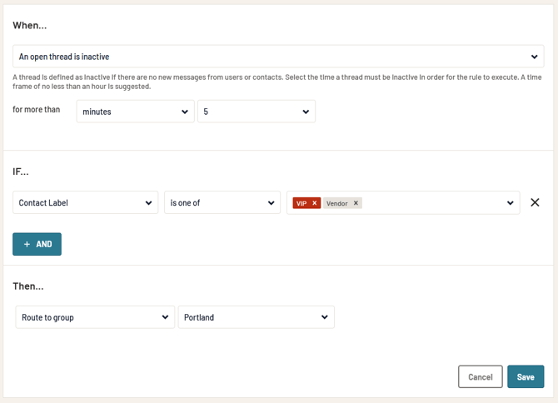Click the chevron arrow of the label values field
Screen dimensions: 558x403
[510, 203]
